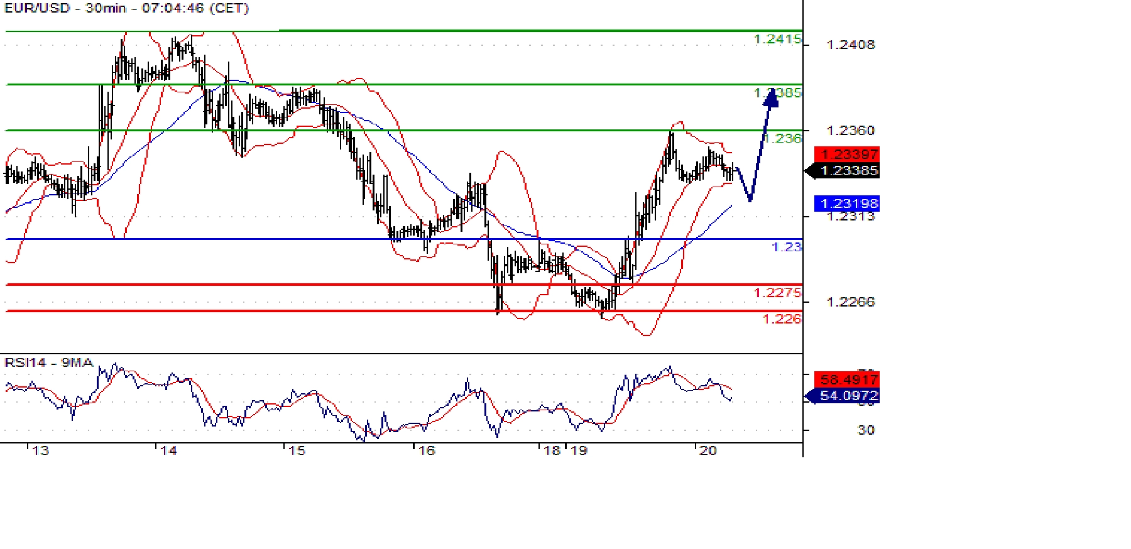The height and width of the screenshot is (549, 1131).
Task: Click the 30 level on RSI axis
Action: [866, 430]
